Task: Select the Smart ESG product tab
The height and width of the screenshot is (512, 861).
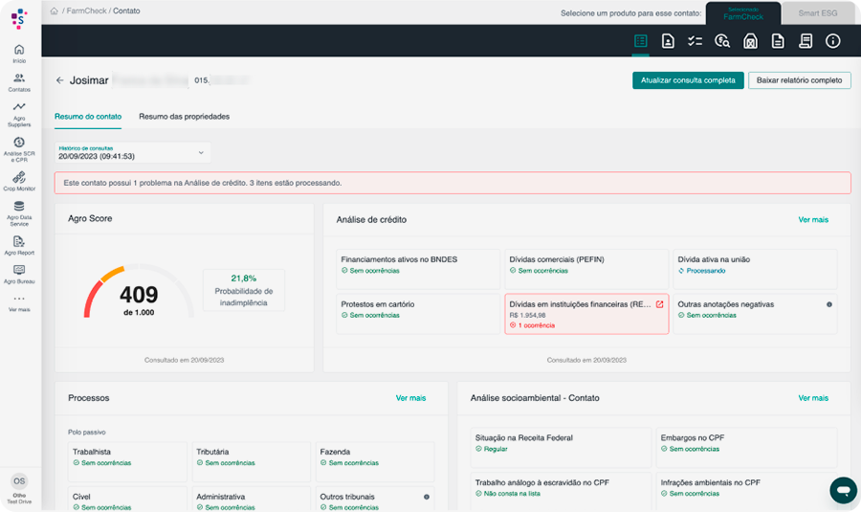Action: tap(816, 13)
